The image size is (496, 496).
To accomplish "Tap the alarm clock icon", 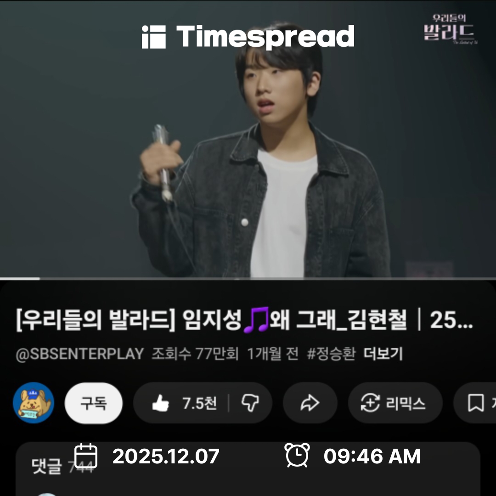I will tap(297, 455).
